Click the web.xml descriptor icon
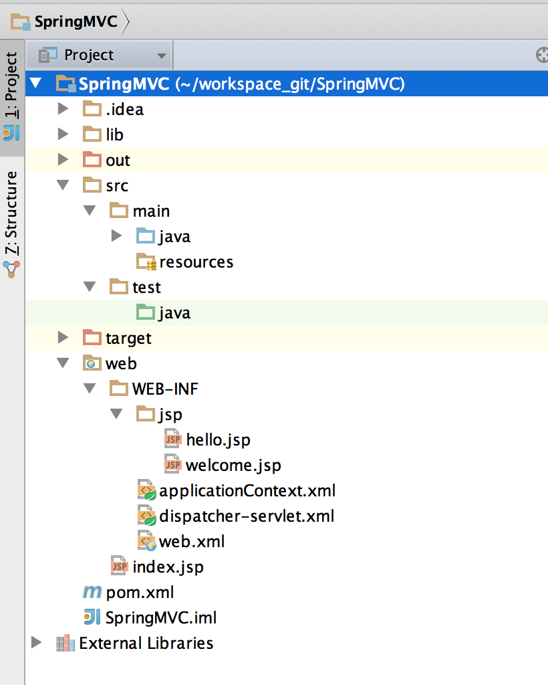This screenshot has height=685, width=548. pos(146,541)
